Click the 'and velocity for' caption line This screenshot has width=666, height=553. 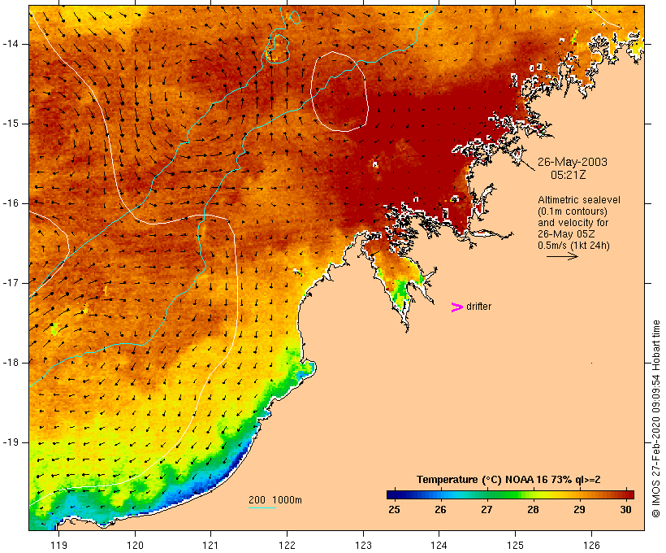tap(573, 223)
